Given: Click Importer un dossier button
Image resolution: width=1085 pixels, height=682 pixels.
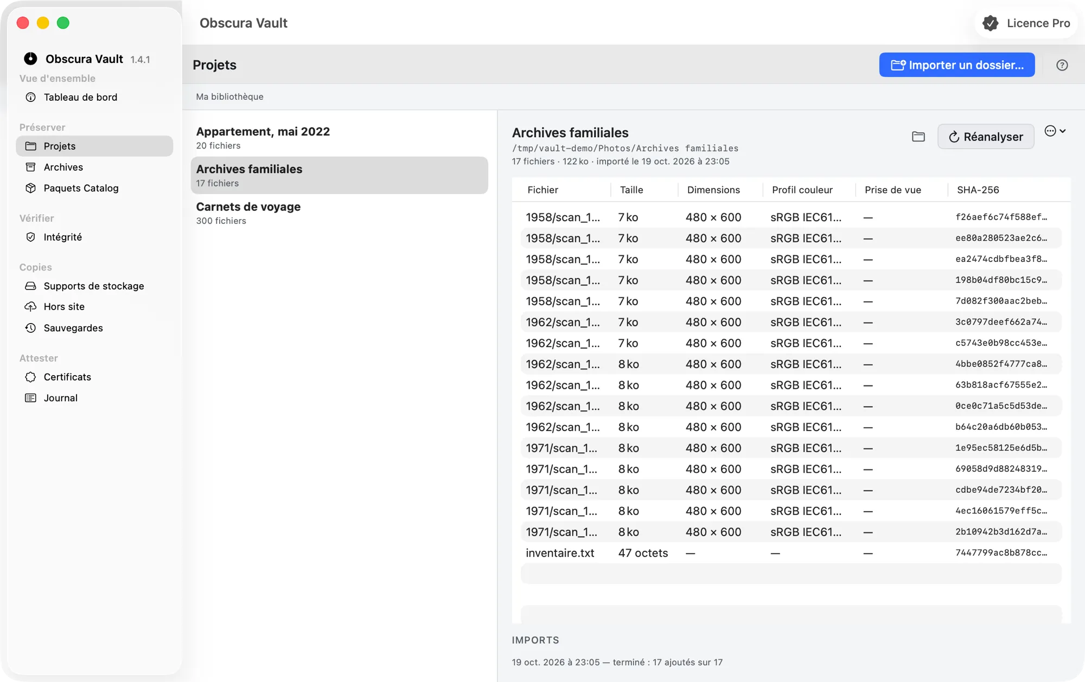Looking at the screenshot, I should (x=957, y=65).
